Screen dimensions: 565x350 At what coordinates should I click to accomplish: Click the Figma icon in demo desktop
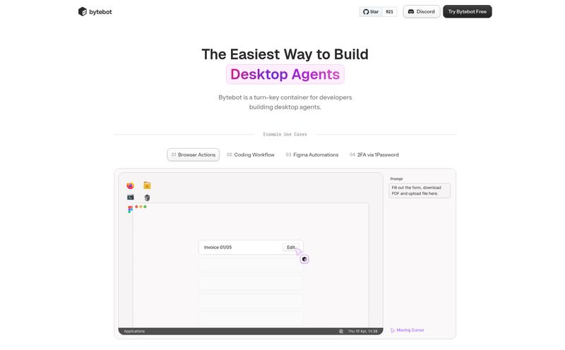point(130,209)
